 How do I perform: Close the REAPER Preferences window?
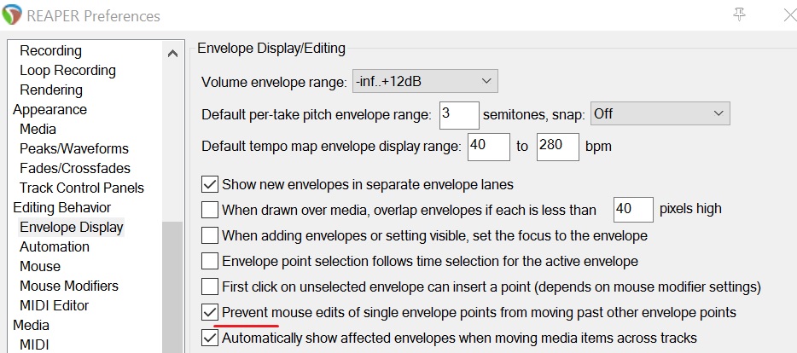click(x=785, y=15)
